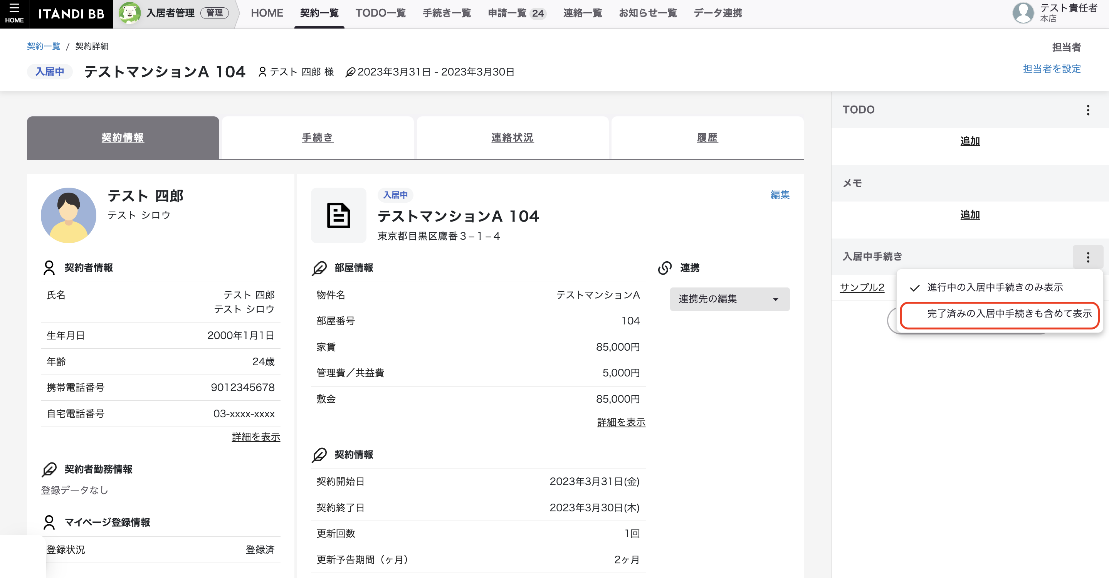Click the ITANDI BB logo
Viewport: 1109px width, 578px height.
coord(71,14)
